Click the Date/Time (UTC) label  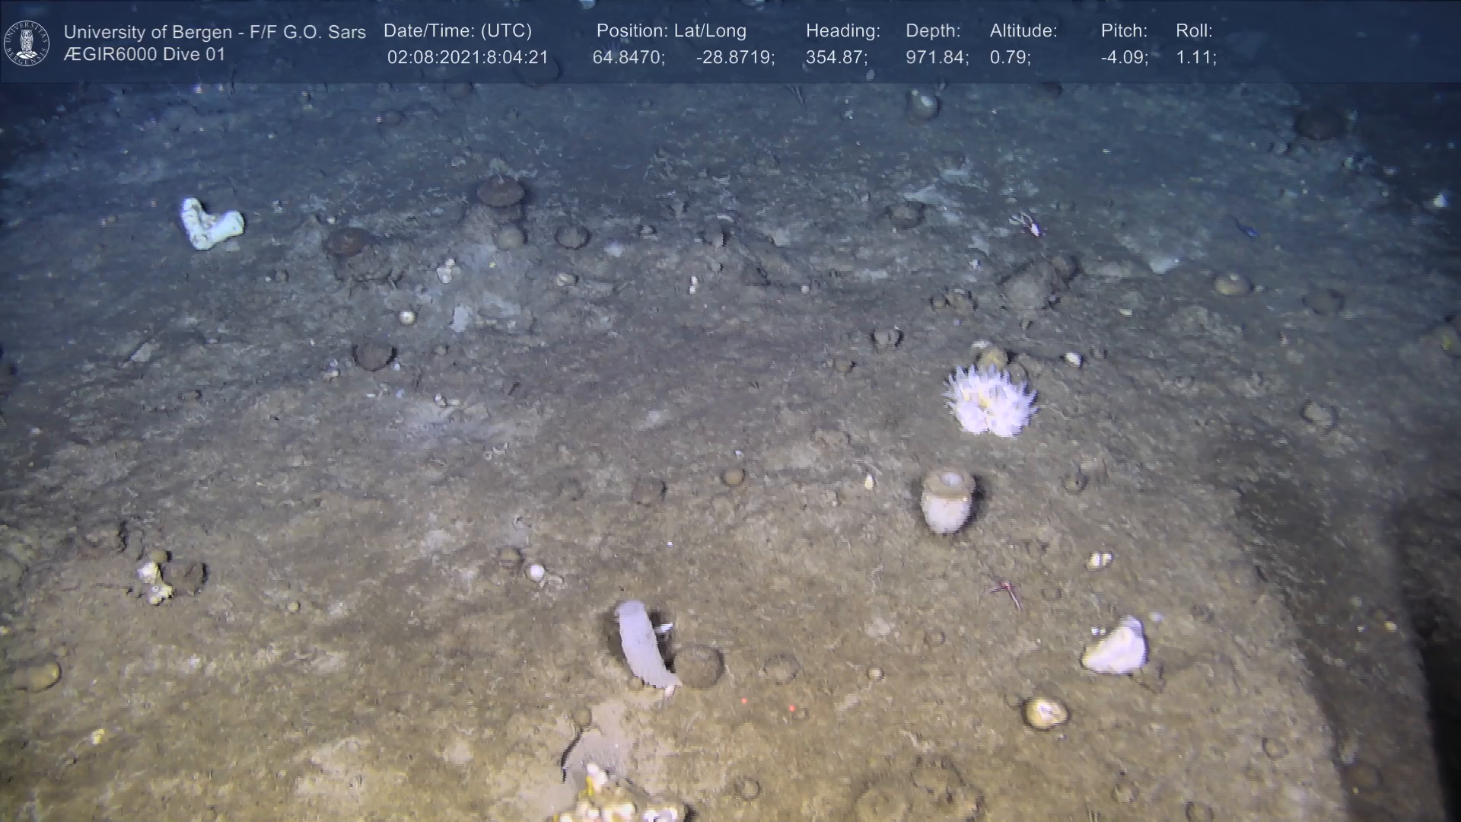click(457, 31)
